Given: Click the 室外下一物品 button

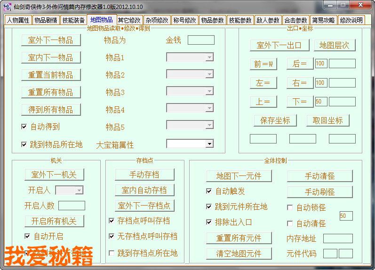Looking at the screenshot, I should 51,40.
